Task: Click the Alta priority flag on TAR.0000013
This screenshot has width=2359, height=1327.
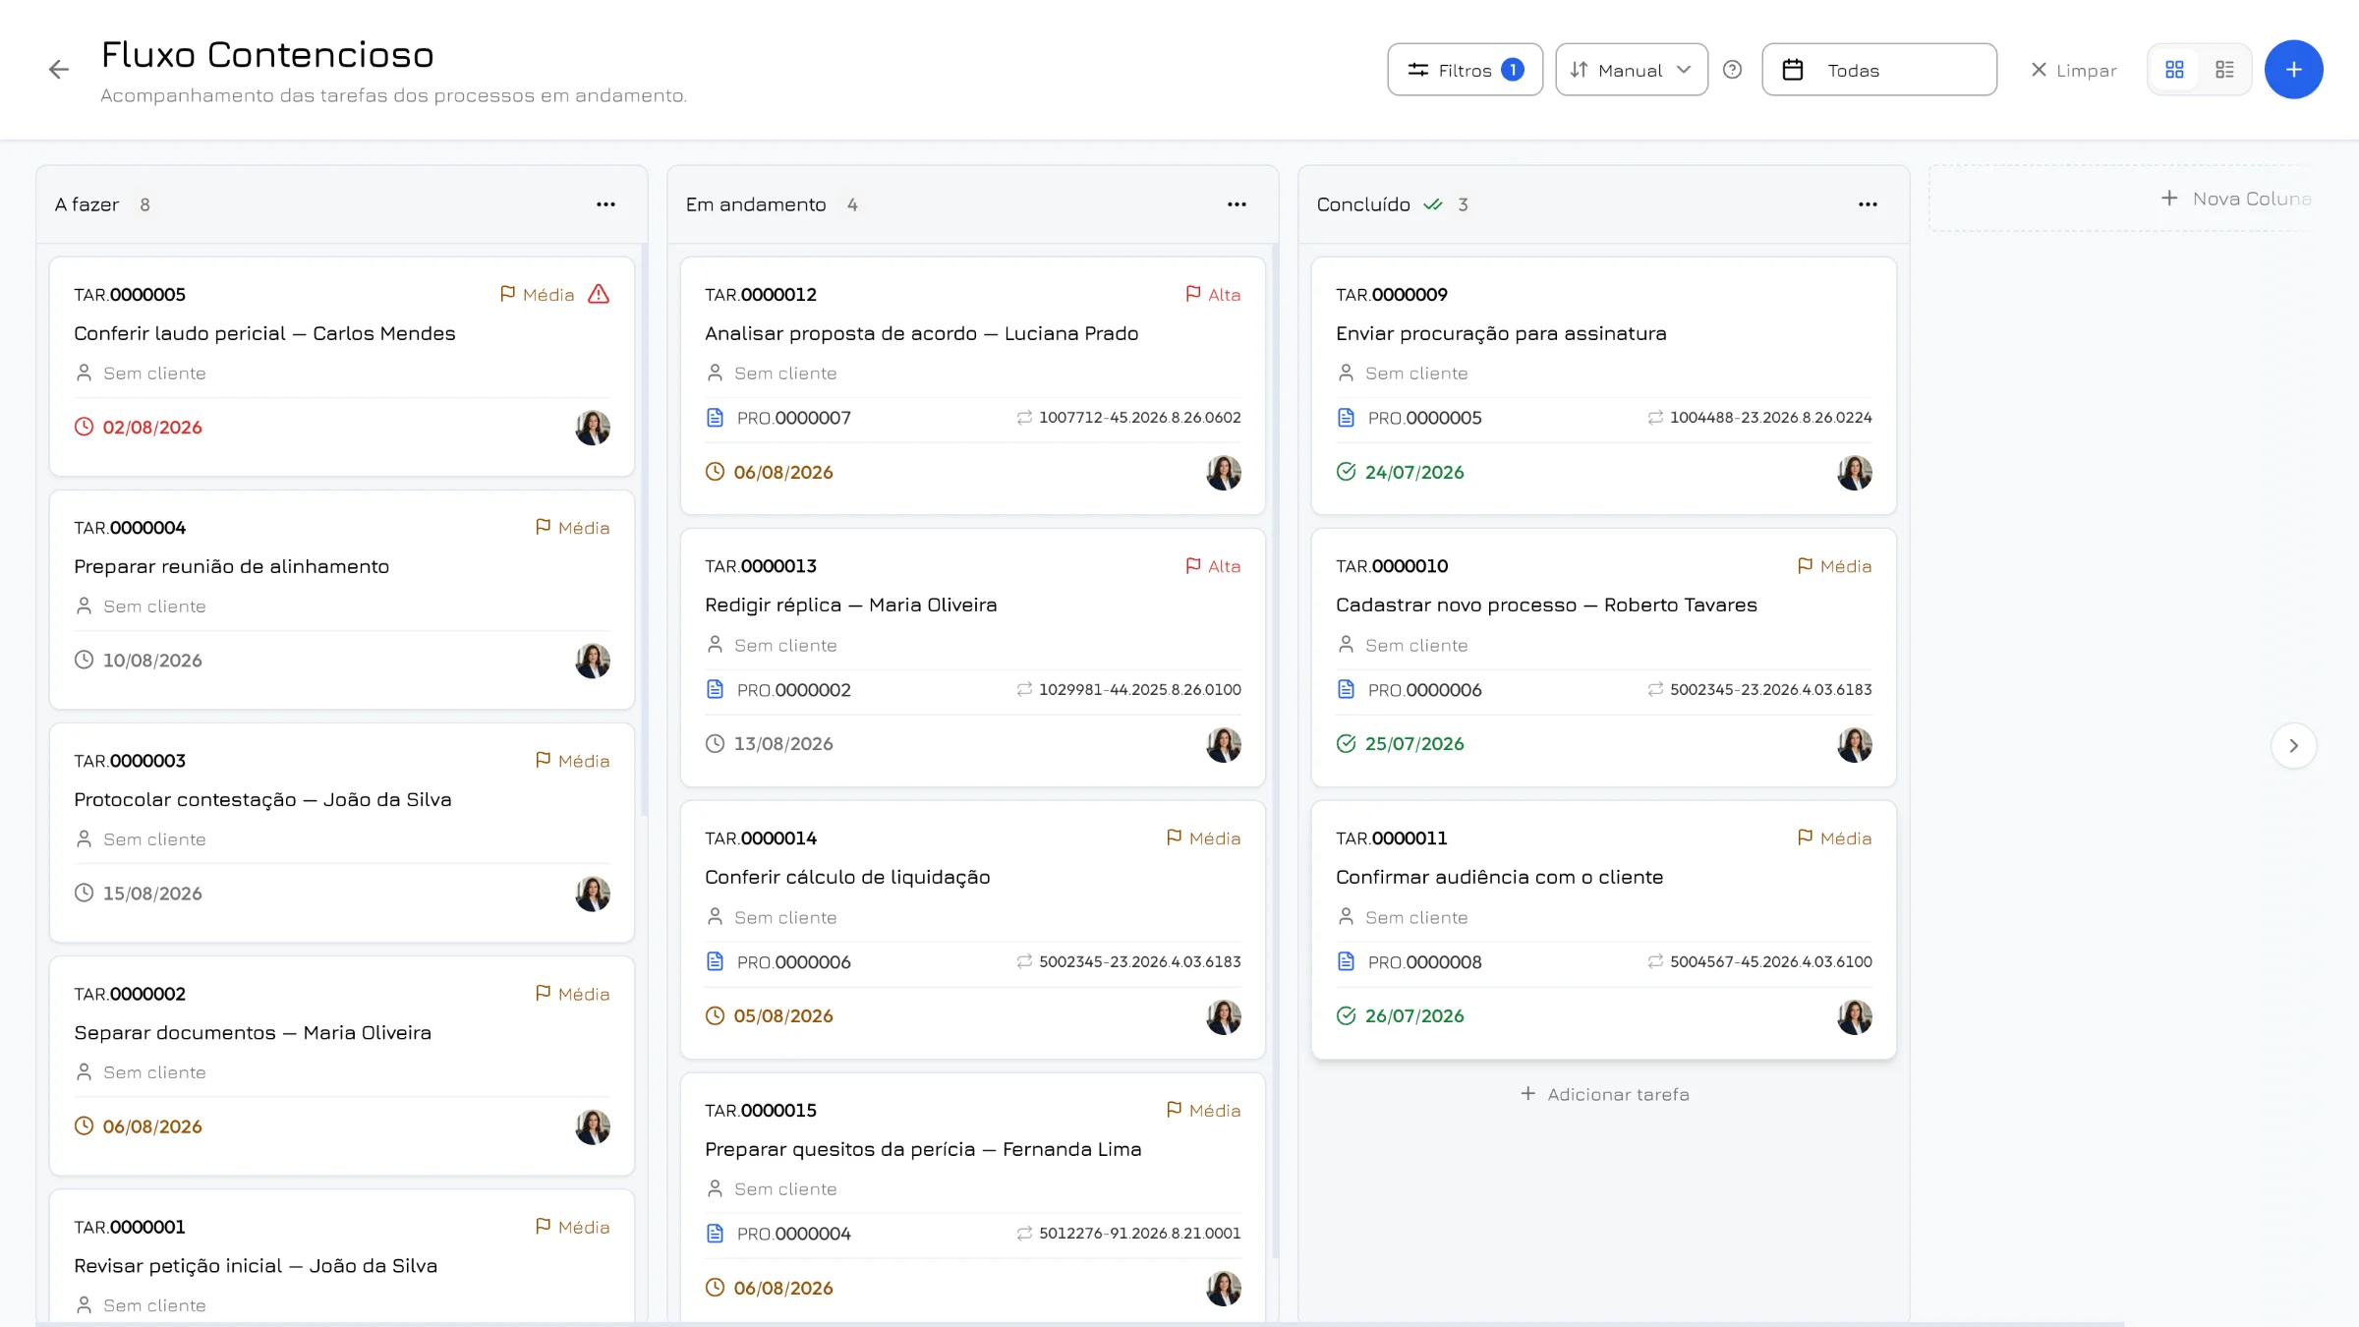Action: pos(1213,565)
